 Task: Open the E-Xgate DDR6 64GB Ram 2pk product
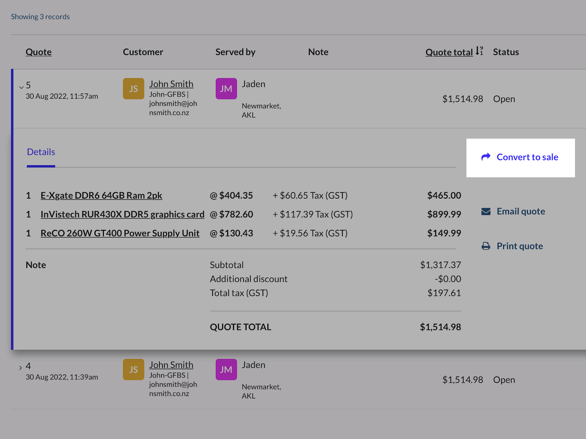[101, 195]
